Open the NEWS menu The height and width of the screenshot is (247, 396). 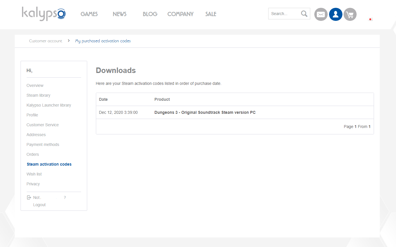tap(120, 14)
